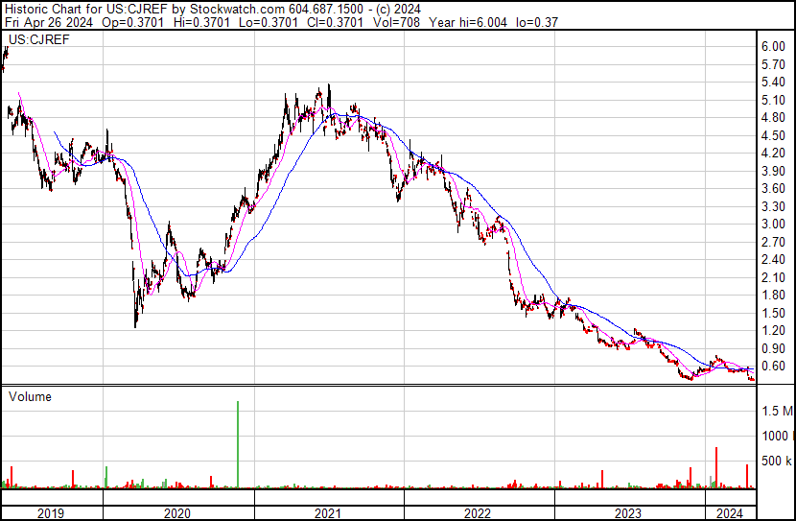This screenshot has width=796, height=521.
Task: Select the 2022 year label
Action: [478, 513]
